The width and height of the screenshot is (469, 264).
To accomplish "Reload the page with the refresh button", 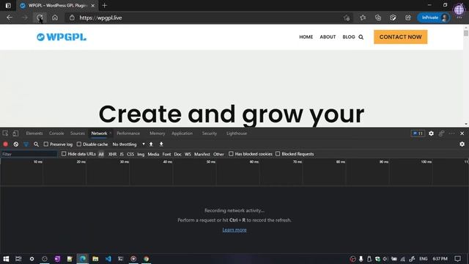I will 40,18.
